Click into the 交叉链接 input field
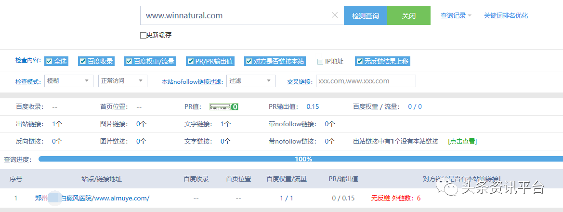 (366, 81)
